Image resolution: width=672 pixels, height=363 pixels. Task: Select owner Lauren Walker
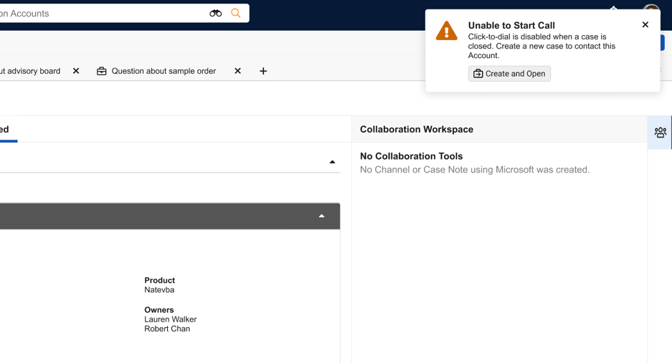[170, 319]
